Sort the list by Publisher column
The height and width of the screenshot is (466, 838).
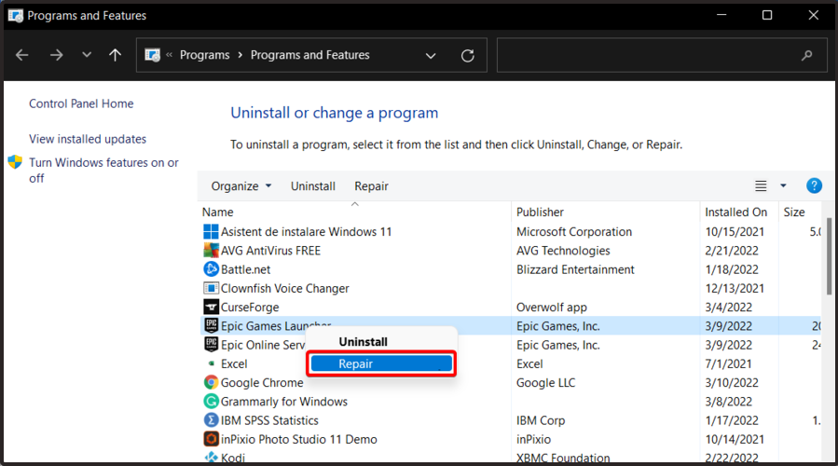pos(541,212)
